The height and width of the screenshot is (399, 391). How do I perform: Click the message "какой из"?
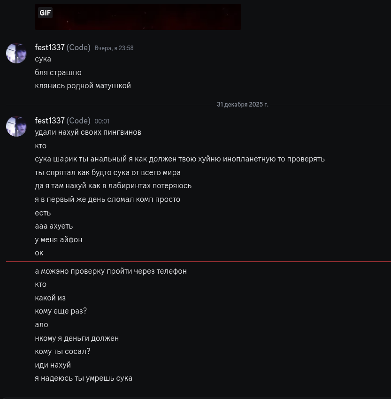[50, 298]
